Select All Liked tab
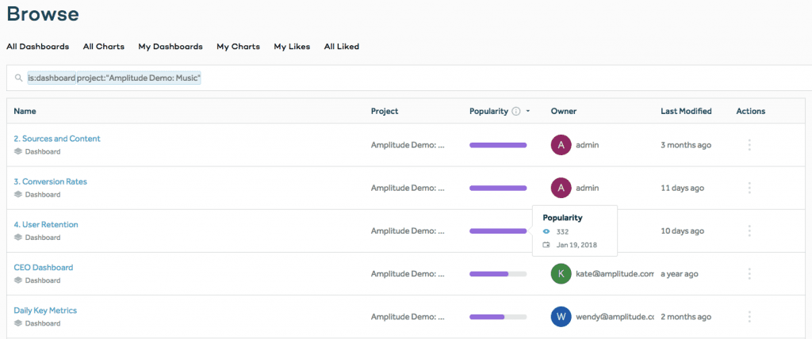This screenshot has width=812, height=339. click(x=342, y=47)
